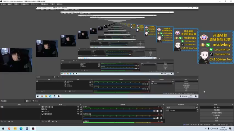Open OBS icon on taskbar
The height and width of the screenshot is (131, 234).
click(33, 129)
